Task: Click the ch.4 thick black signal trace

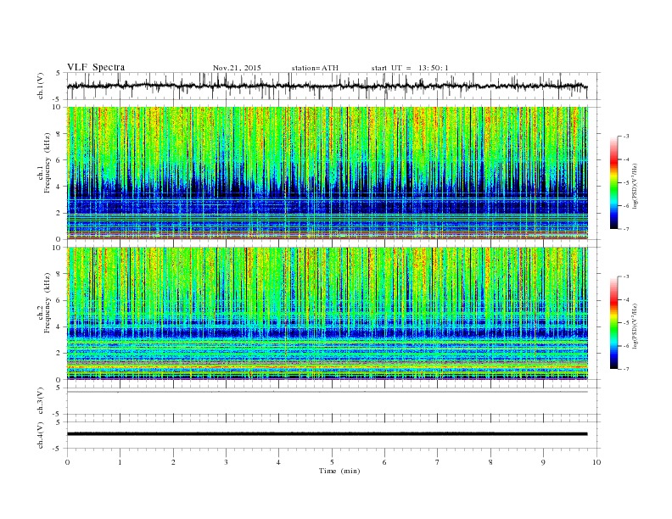Action: (x=327, y=434)
